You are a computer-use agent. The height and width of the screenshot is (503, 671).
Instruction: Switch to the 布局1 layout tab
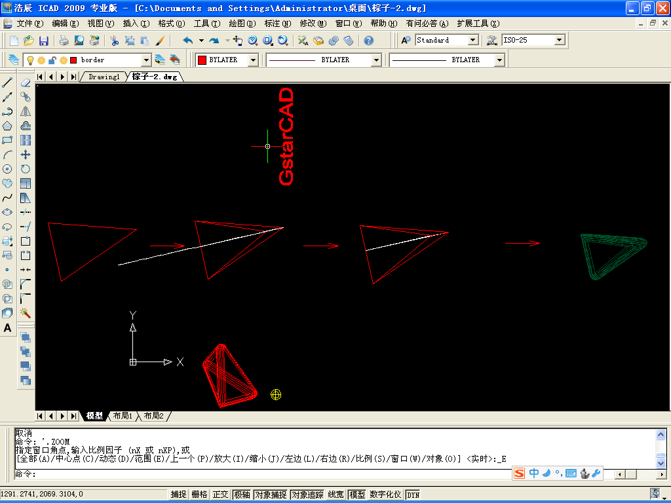tap(123, 416)
